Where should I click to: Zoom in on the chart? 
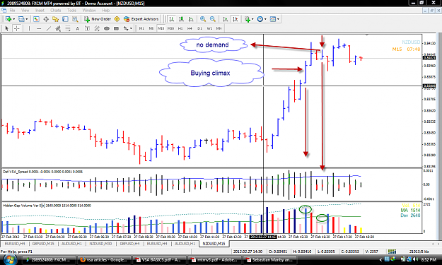203,19
